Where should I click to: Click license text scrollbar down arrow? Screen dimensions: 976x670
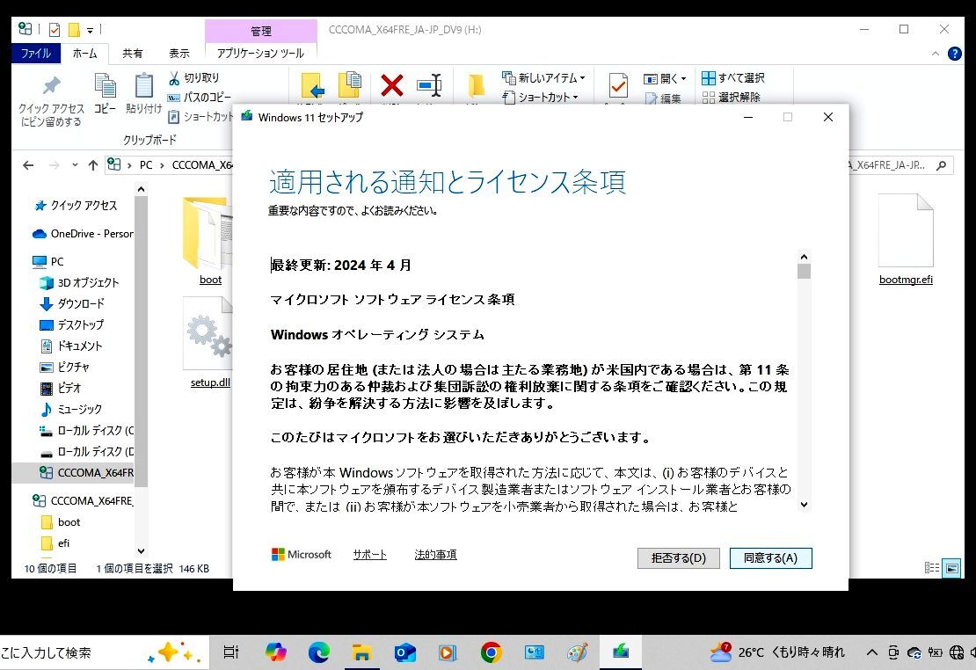(x=804, y=505)
